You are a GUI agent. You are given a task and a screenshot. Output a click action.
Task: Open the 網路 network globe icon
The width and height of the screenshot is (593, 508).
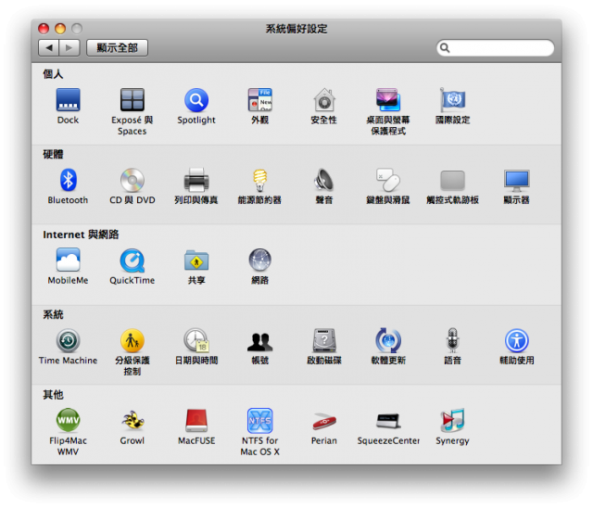coord(259,260)
